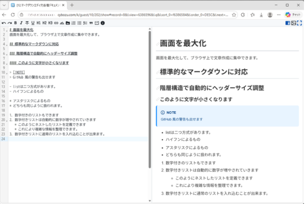Apply strikethrough formatting
306x204 pixels.
27,23
